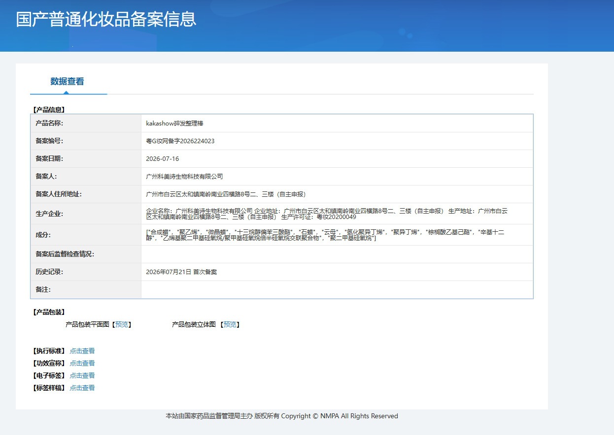Viewport: 614px width, 435px height.
Task: Preview the 产品包装平面图 image
Action: [122, 325]
